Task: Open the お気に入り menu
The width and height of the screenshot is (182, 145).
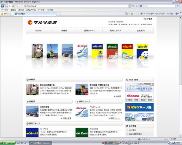Action: tap(31, 10)
